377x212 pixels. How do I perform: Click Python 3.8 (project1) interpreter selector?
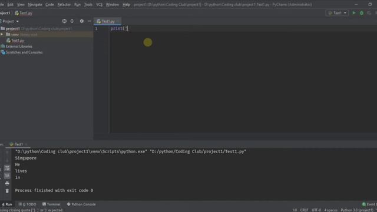[x=357, y=210]
